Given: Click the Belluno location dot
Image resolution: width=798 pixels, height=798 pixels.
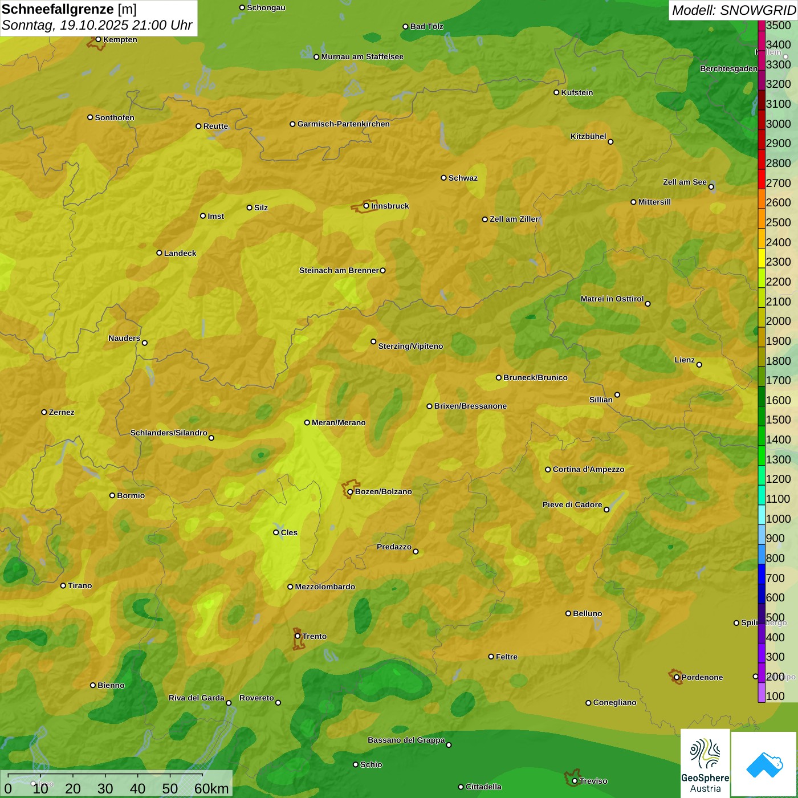Looking at the screenshot, I should (x=568, y=613).
